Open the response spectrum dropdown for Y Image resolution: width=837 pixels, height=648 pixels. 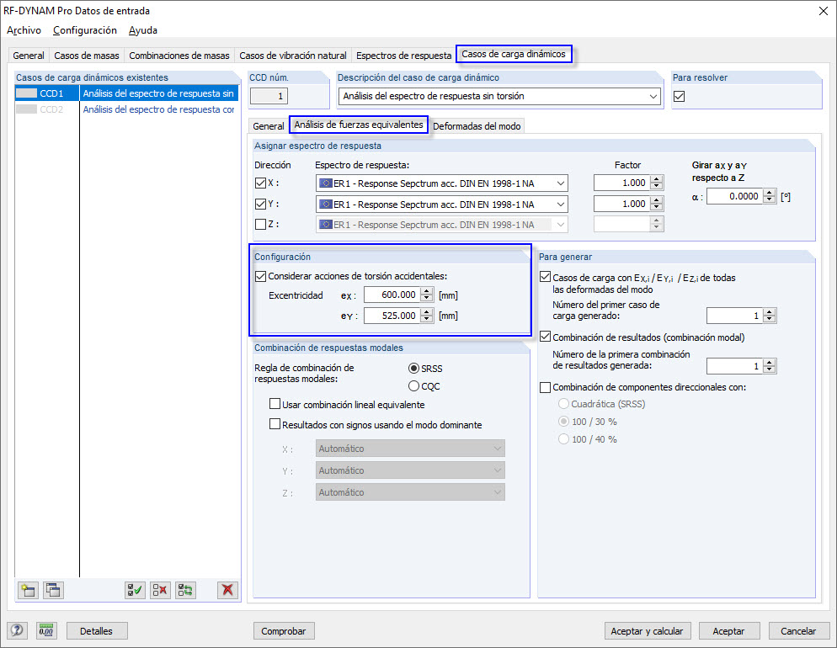point(562,204)
